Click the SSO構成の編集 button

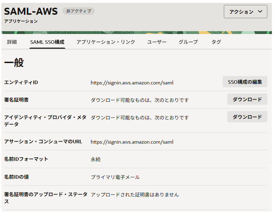245,82
